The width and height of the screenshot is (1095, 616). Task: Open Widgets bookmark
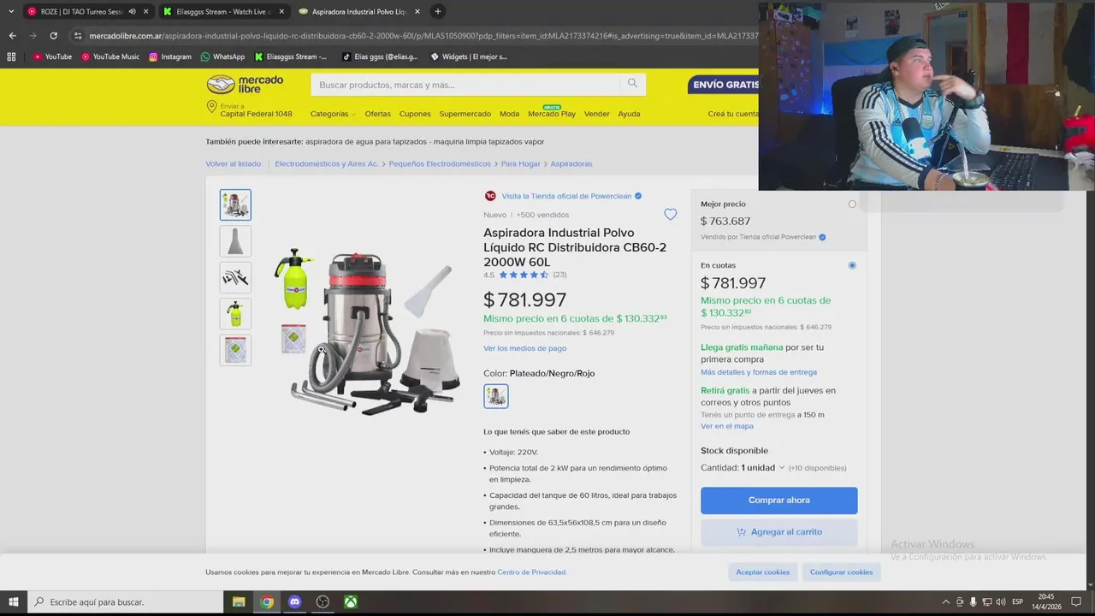coord(469,56)
